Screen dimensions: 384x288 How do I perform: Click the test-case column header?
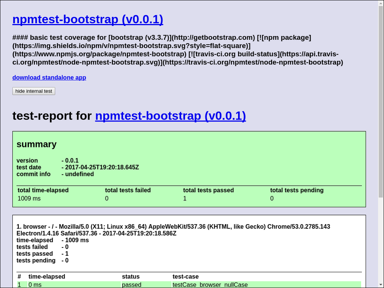185,277
